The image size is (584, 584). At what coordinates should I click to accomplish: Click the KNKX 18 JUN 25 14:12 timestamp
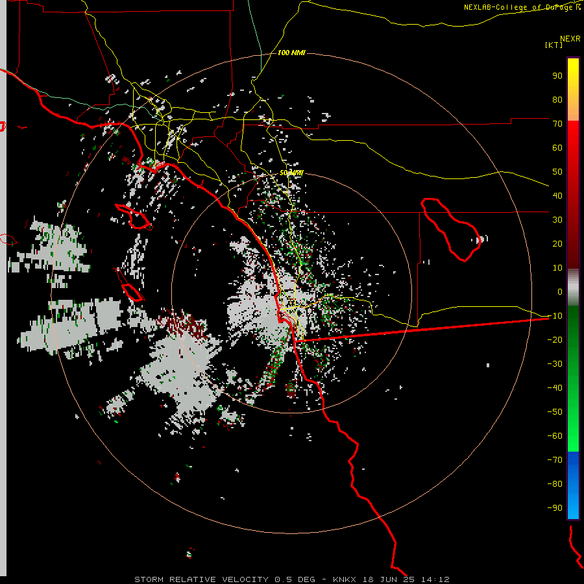tap(391, 579)
